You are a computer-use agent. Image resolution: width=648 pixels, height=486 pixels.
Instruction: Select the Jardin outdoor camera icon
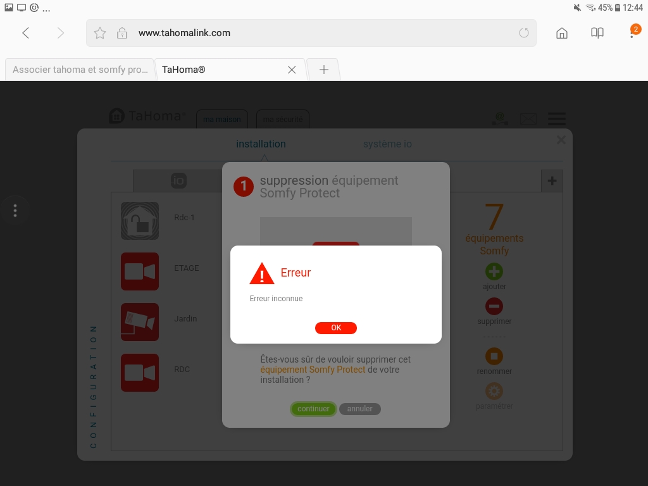[x=140, y=322]
